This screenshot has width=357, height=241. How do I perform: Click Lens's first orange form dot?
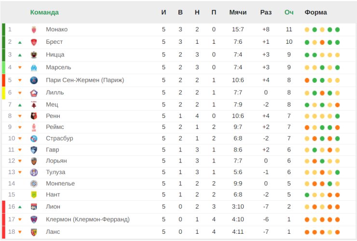pyautogui.click(x=307, y=232)
